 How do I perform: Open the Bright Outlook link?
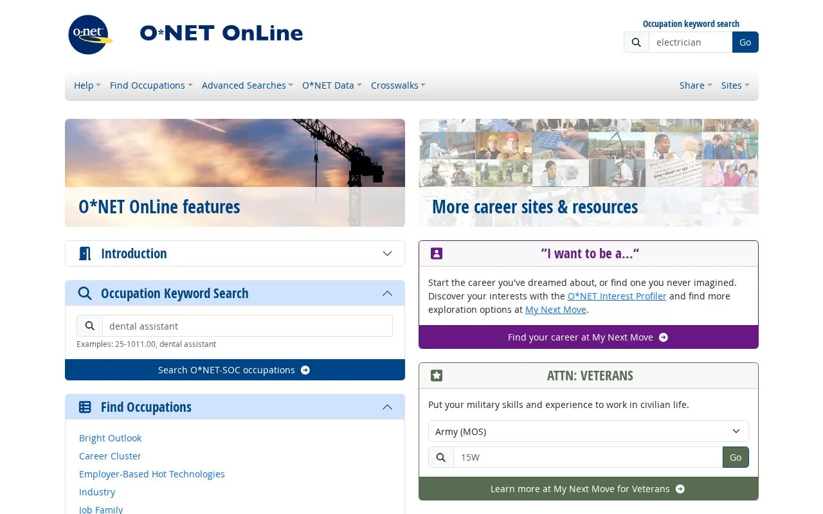pos(110,438)
